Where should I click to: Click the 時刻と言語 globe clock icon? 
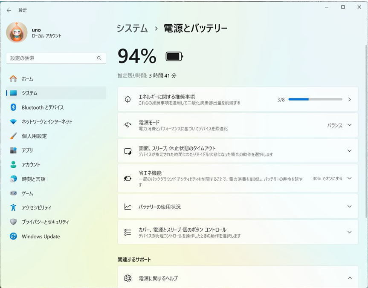(x=13, y=179)
